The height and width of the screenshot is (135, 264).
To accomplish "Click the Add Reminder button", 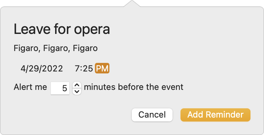I will coord(215,115).
